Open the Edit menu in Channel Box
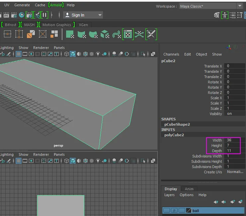The height and width of the screenshot is (216, 246). click(x=188, y=54)
